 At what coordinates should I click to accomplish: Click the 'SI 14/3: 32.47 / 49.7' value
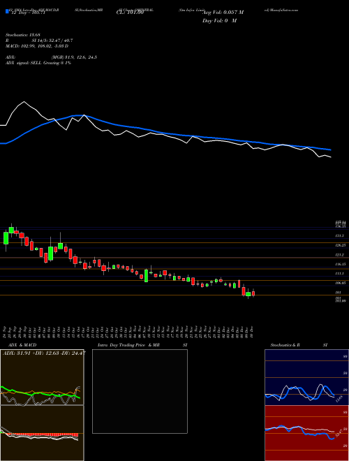(52, 41)
